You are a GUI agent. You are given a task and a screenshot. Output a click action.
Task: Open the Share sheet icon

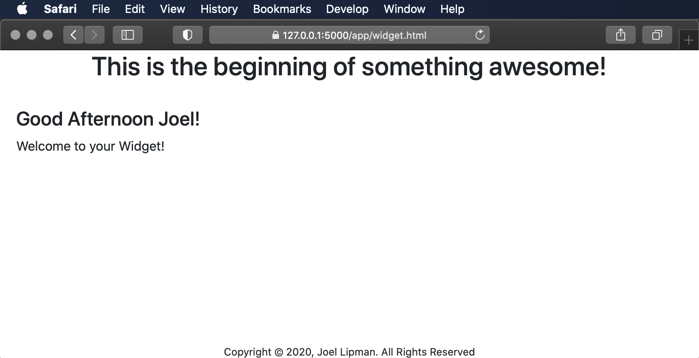620,35
